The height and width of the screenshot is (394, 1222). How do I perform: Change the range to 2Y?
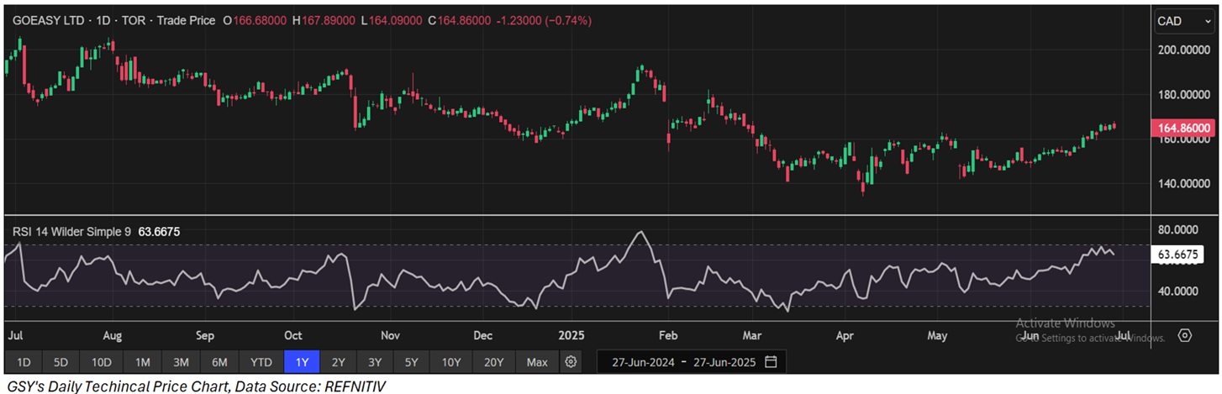pos(338,362)
